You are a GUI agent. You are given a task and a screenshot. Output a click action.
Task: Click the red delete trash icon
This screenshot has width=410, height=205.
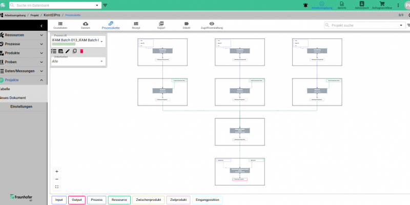pyautogui.click(x=81, y=51)
